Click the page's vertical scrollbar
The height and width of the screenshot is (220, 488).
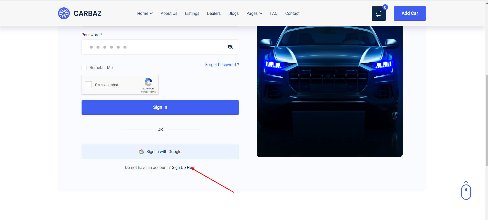[x=486, y=120]
